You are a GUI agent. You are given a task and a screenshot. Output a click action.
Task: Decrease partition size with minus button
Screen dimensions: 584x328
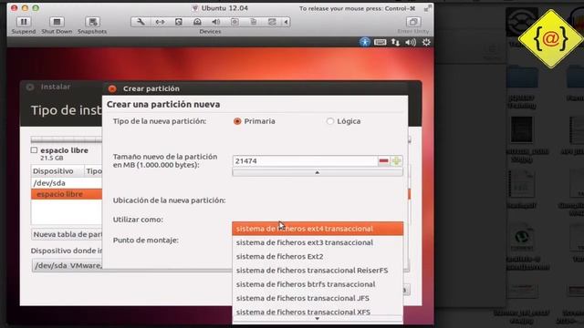(x=383, y=161)
